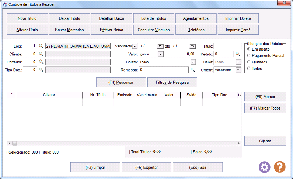The image size is (293, 179).
Task: Expand the Ordem 'Vencimento' dropdown
Action: coord(238,70)
